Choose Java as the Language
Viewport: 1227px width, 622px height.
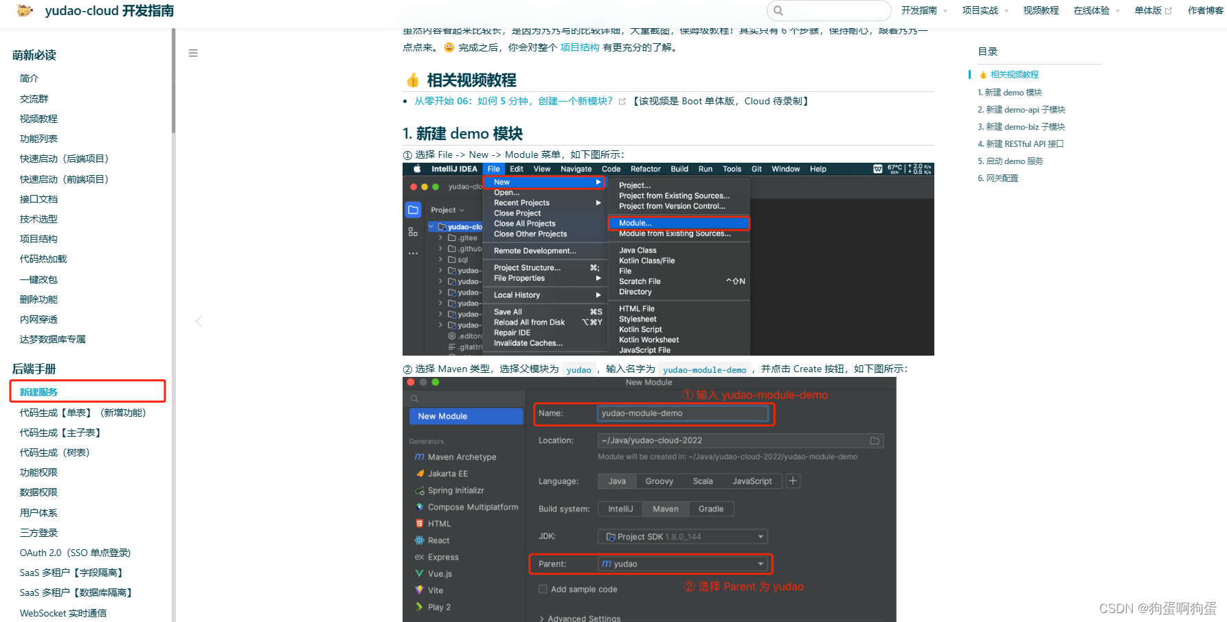tap(617, 481)
